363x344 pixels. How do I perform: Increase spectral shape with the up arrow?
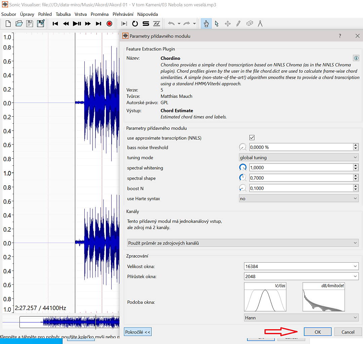356,176
